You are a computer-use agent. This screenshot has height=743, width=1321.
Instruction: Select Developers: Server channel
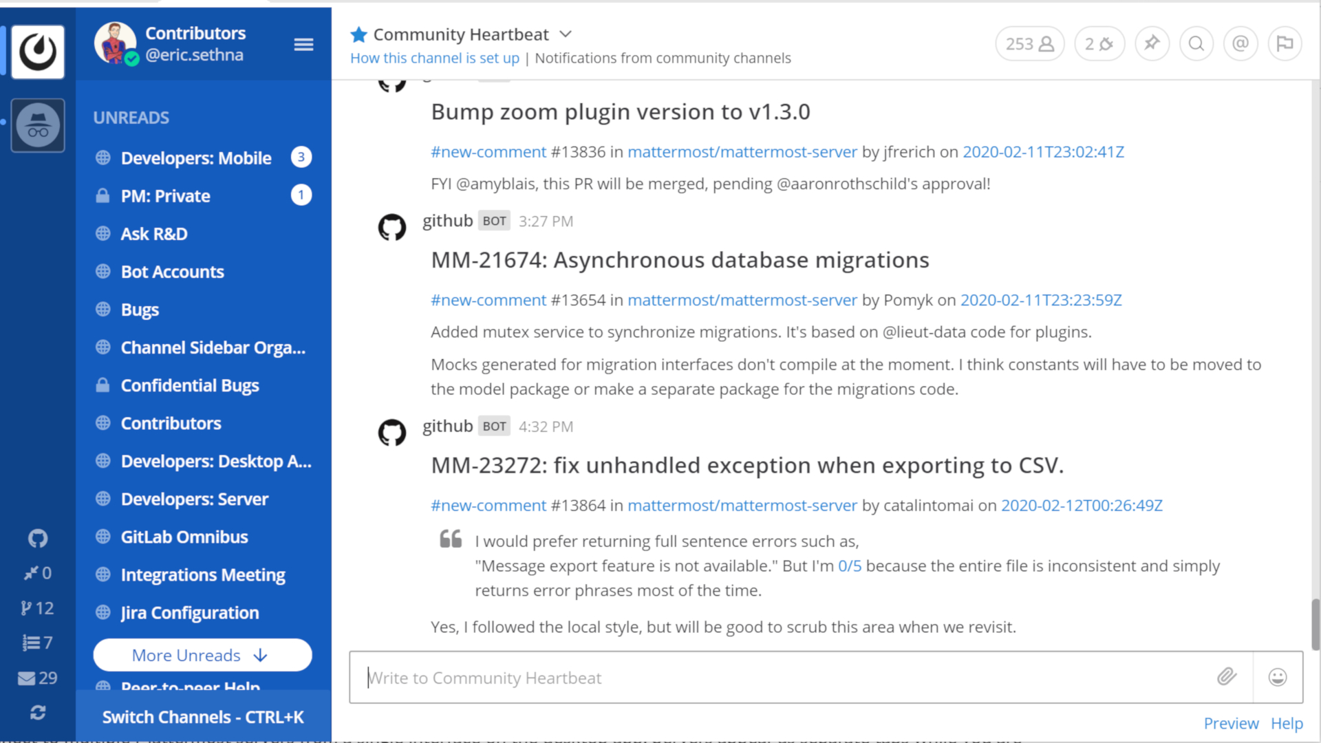[204, 499]
